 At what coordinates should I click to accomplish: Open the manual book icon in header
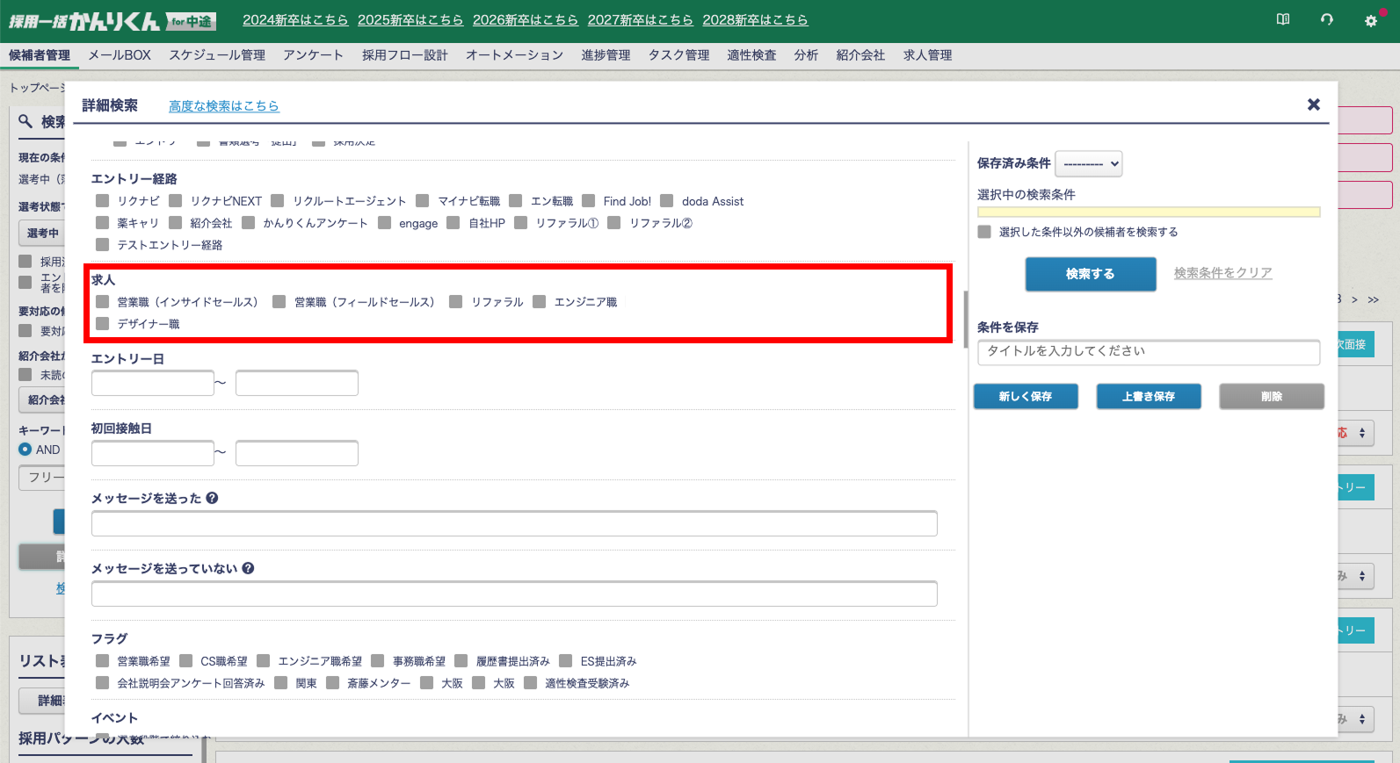[x=1283, y=19]
